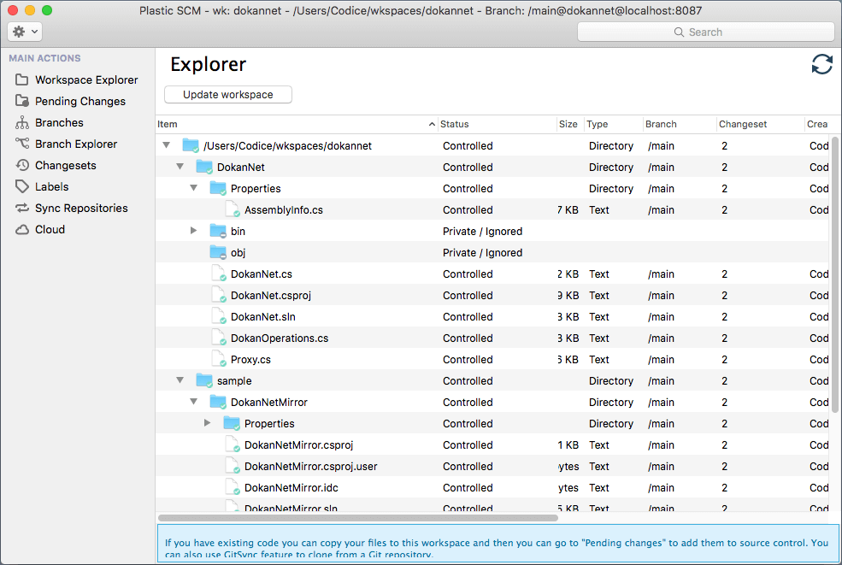842x565 pixels.
Task: Select the DokanNet.sln file name
Action: (262, 317)
